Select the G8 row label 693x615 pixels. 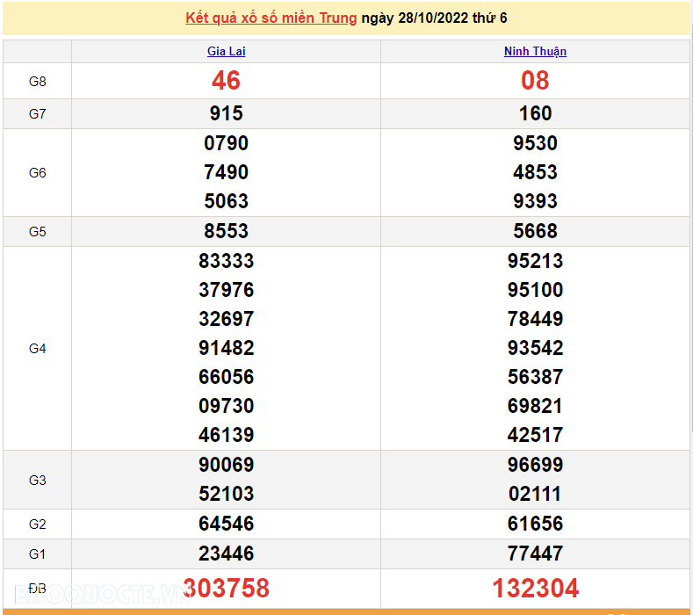(x=37, y=82)
